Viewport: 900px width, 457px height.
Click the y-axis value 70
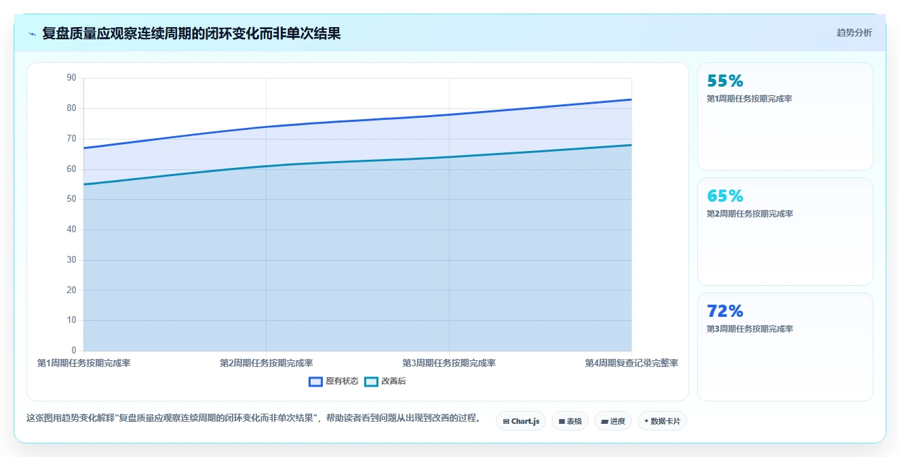tap(72, 139)
